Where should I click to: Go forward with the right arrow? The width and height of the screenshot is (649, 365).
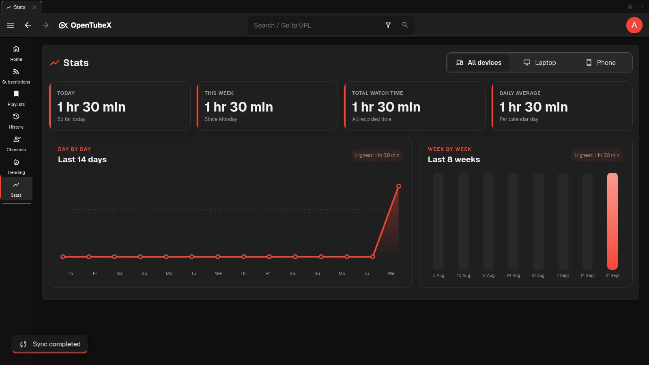[45, 25]
